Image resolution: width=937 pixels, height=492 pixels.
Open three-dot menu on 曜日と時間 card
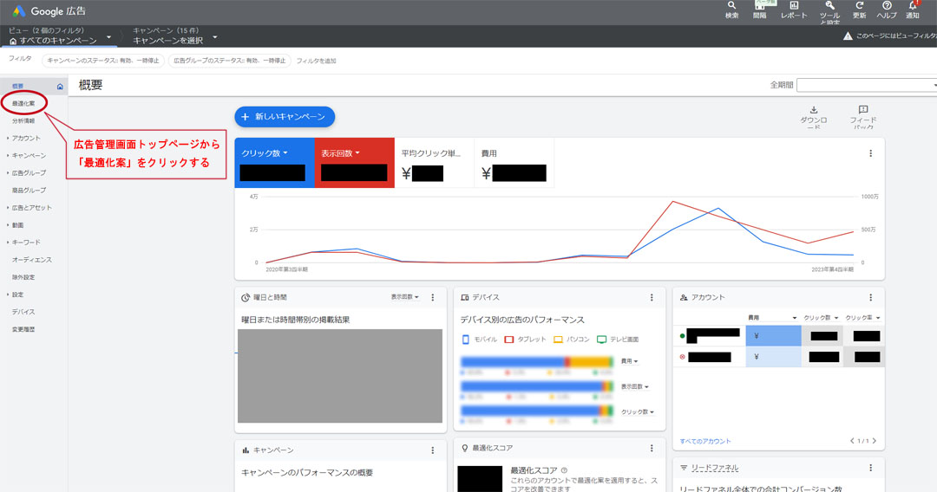click(433, 297)
